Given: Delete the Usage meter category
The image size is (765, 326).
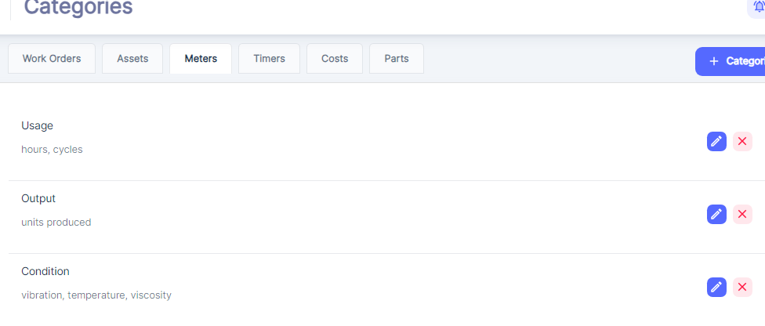Looking at the screenshot, I should (742, 141).
